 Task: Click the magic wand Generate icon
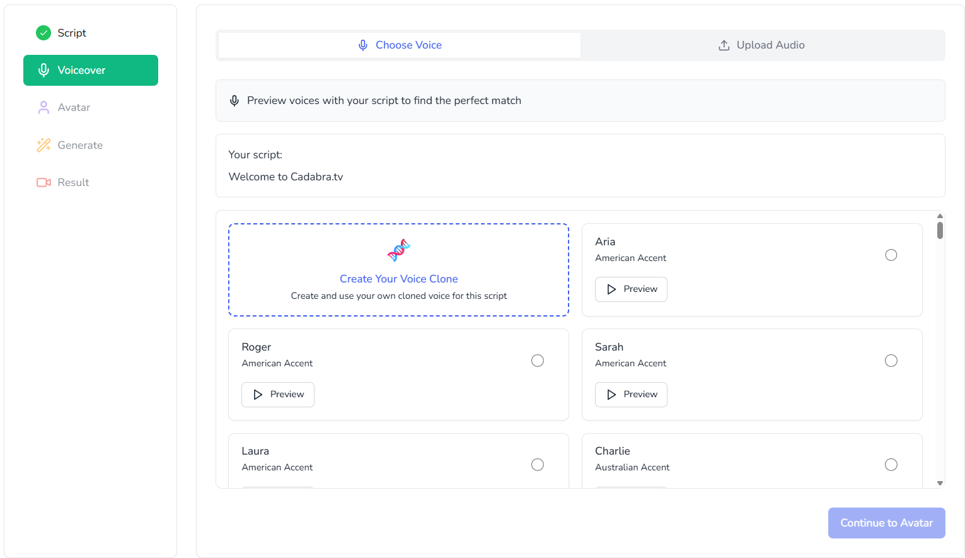point(43,145)
